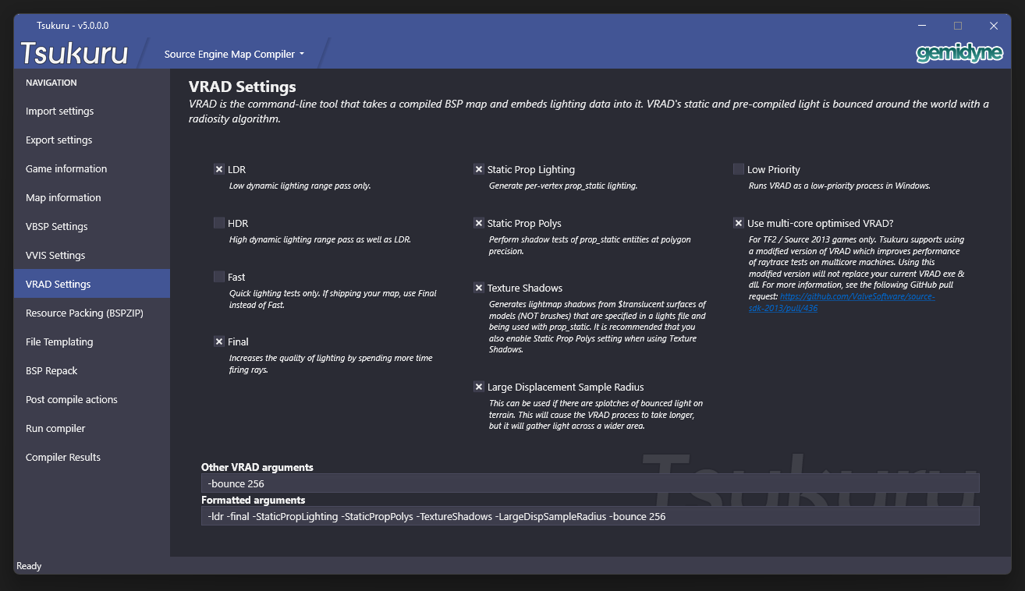Uncheck the Texture Shadows option

[x=479, y=288]
